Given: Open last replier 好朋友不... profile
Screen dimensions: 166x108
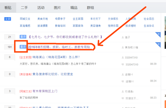Looking at the screenshot, I should click(132, 98).
